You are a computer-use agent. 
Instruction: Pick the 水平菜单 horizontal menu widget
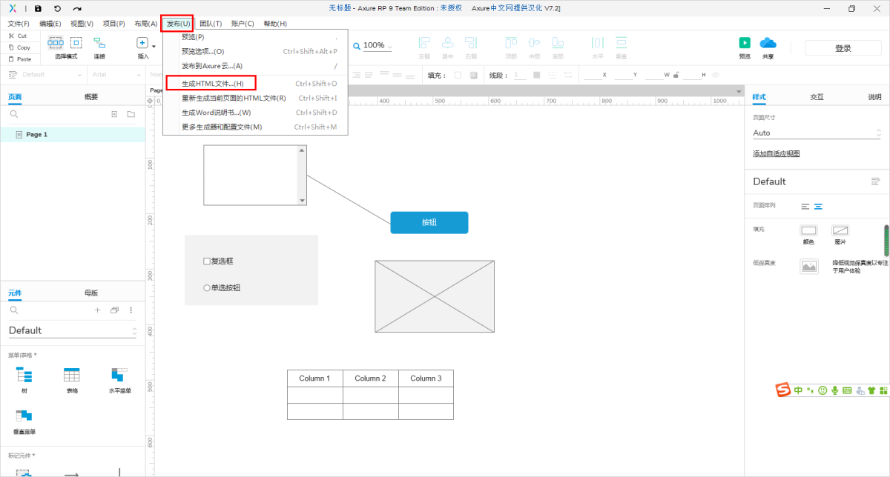119,375
